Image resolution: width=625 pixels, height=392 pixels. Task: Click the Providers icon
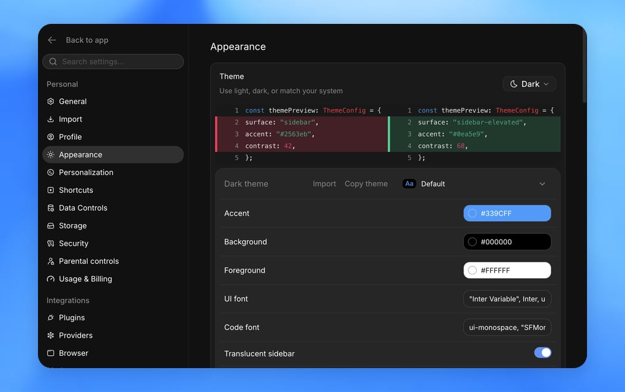pos(51,336)
